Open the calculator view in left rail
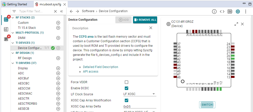This screenshot has width=253, height=112. [x=6, y=29]
